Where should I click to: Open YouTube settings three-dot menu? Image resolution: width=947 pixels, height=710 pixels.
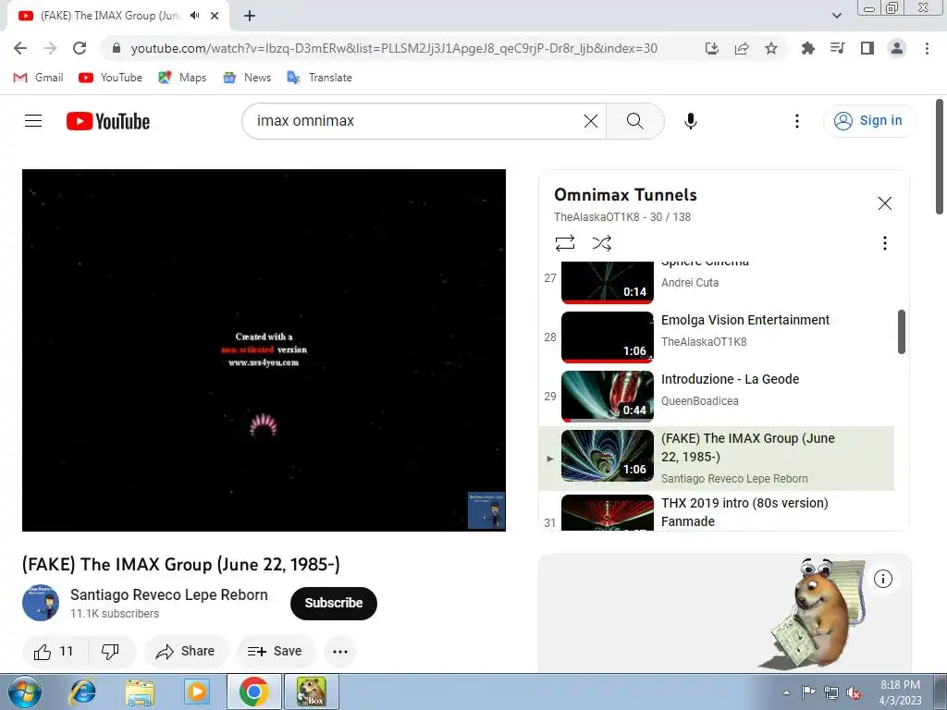point(797,121)
